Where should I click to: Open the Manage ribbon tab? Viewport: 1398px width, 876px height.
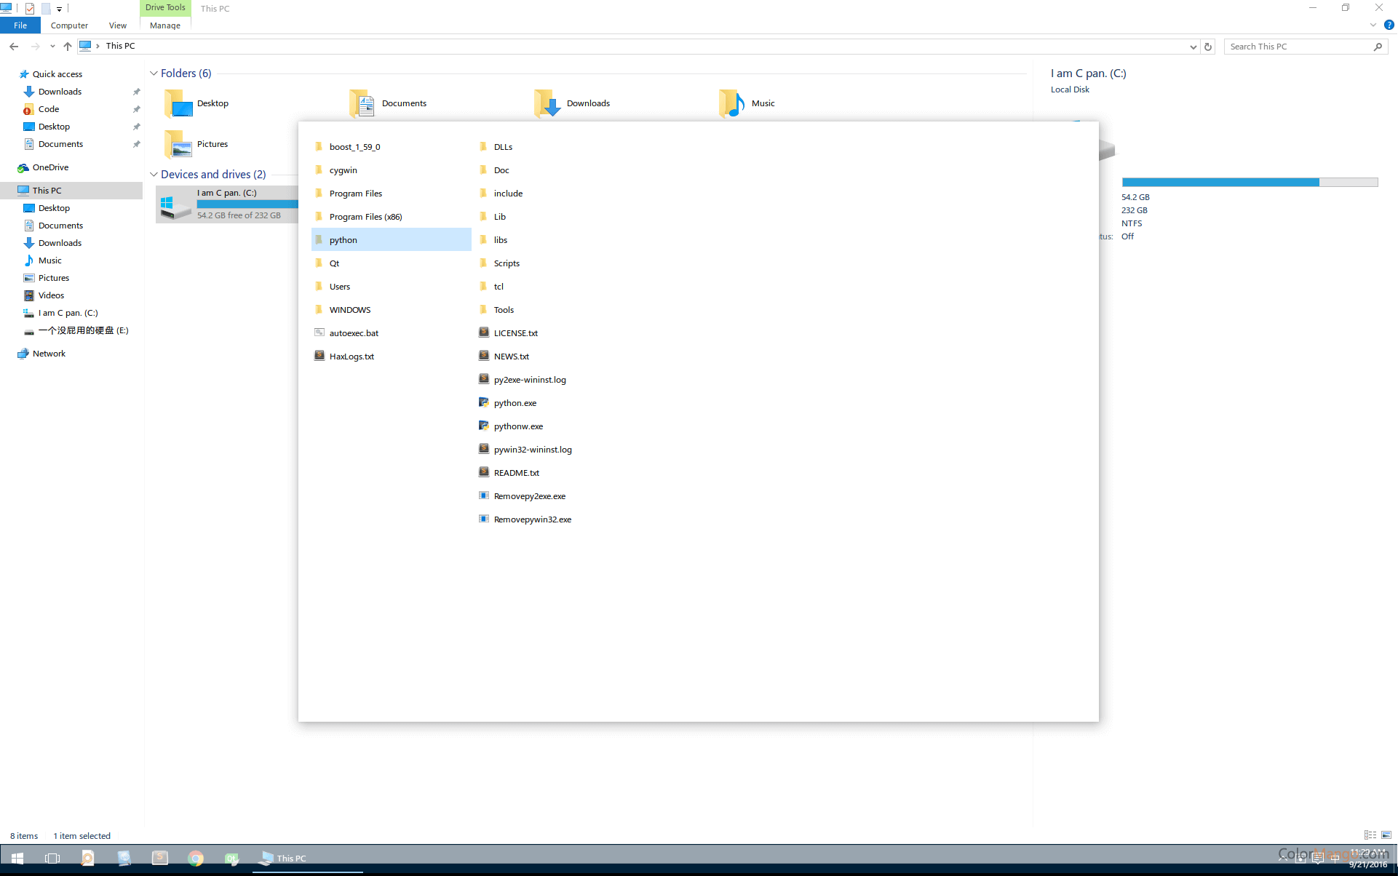click(x=165, y=25)
